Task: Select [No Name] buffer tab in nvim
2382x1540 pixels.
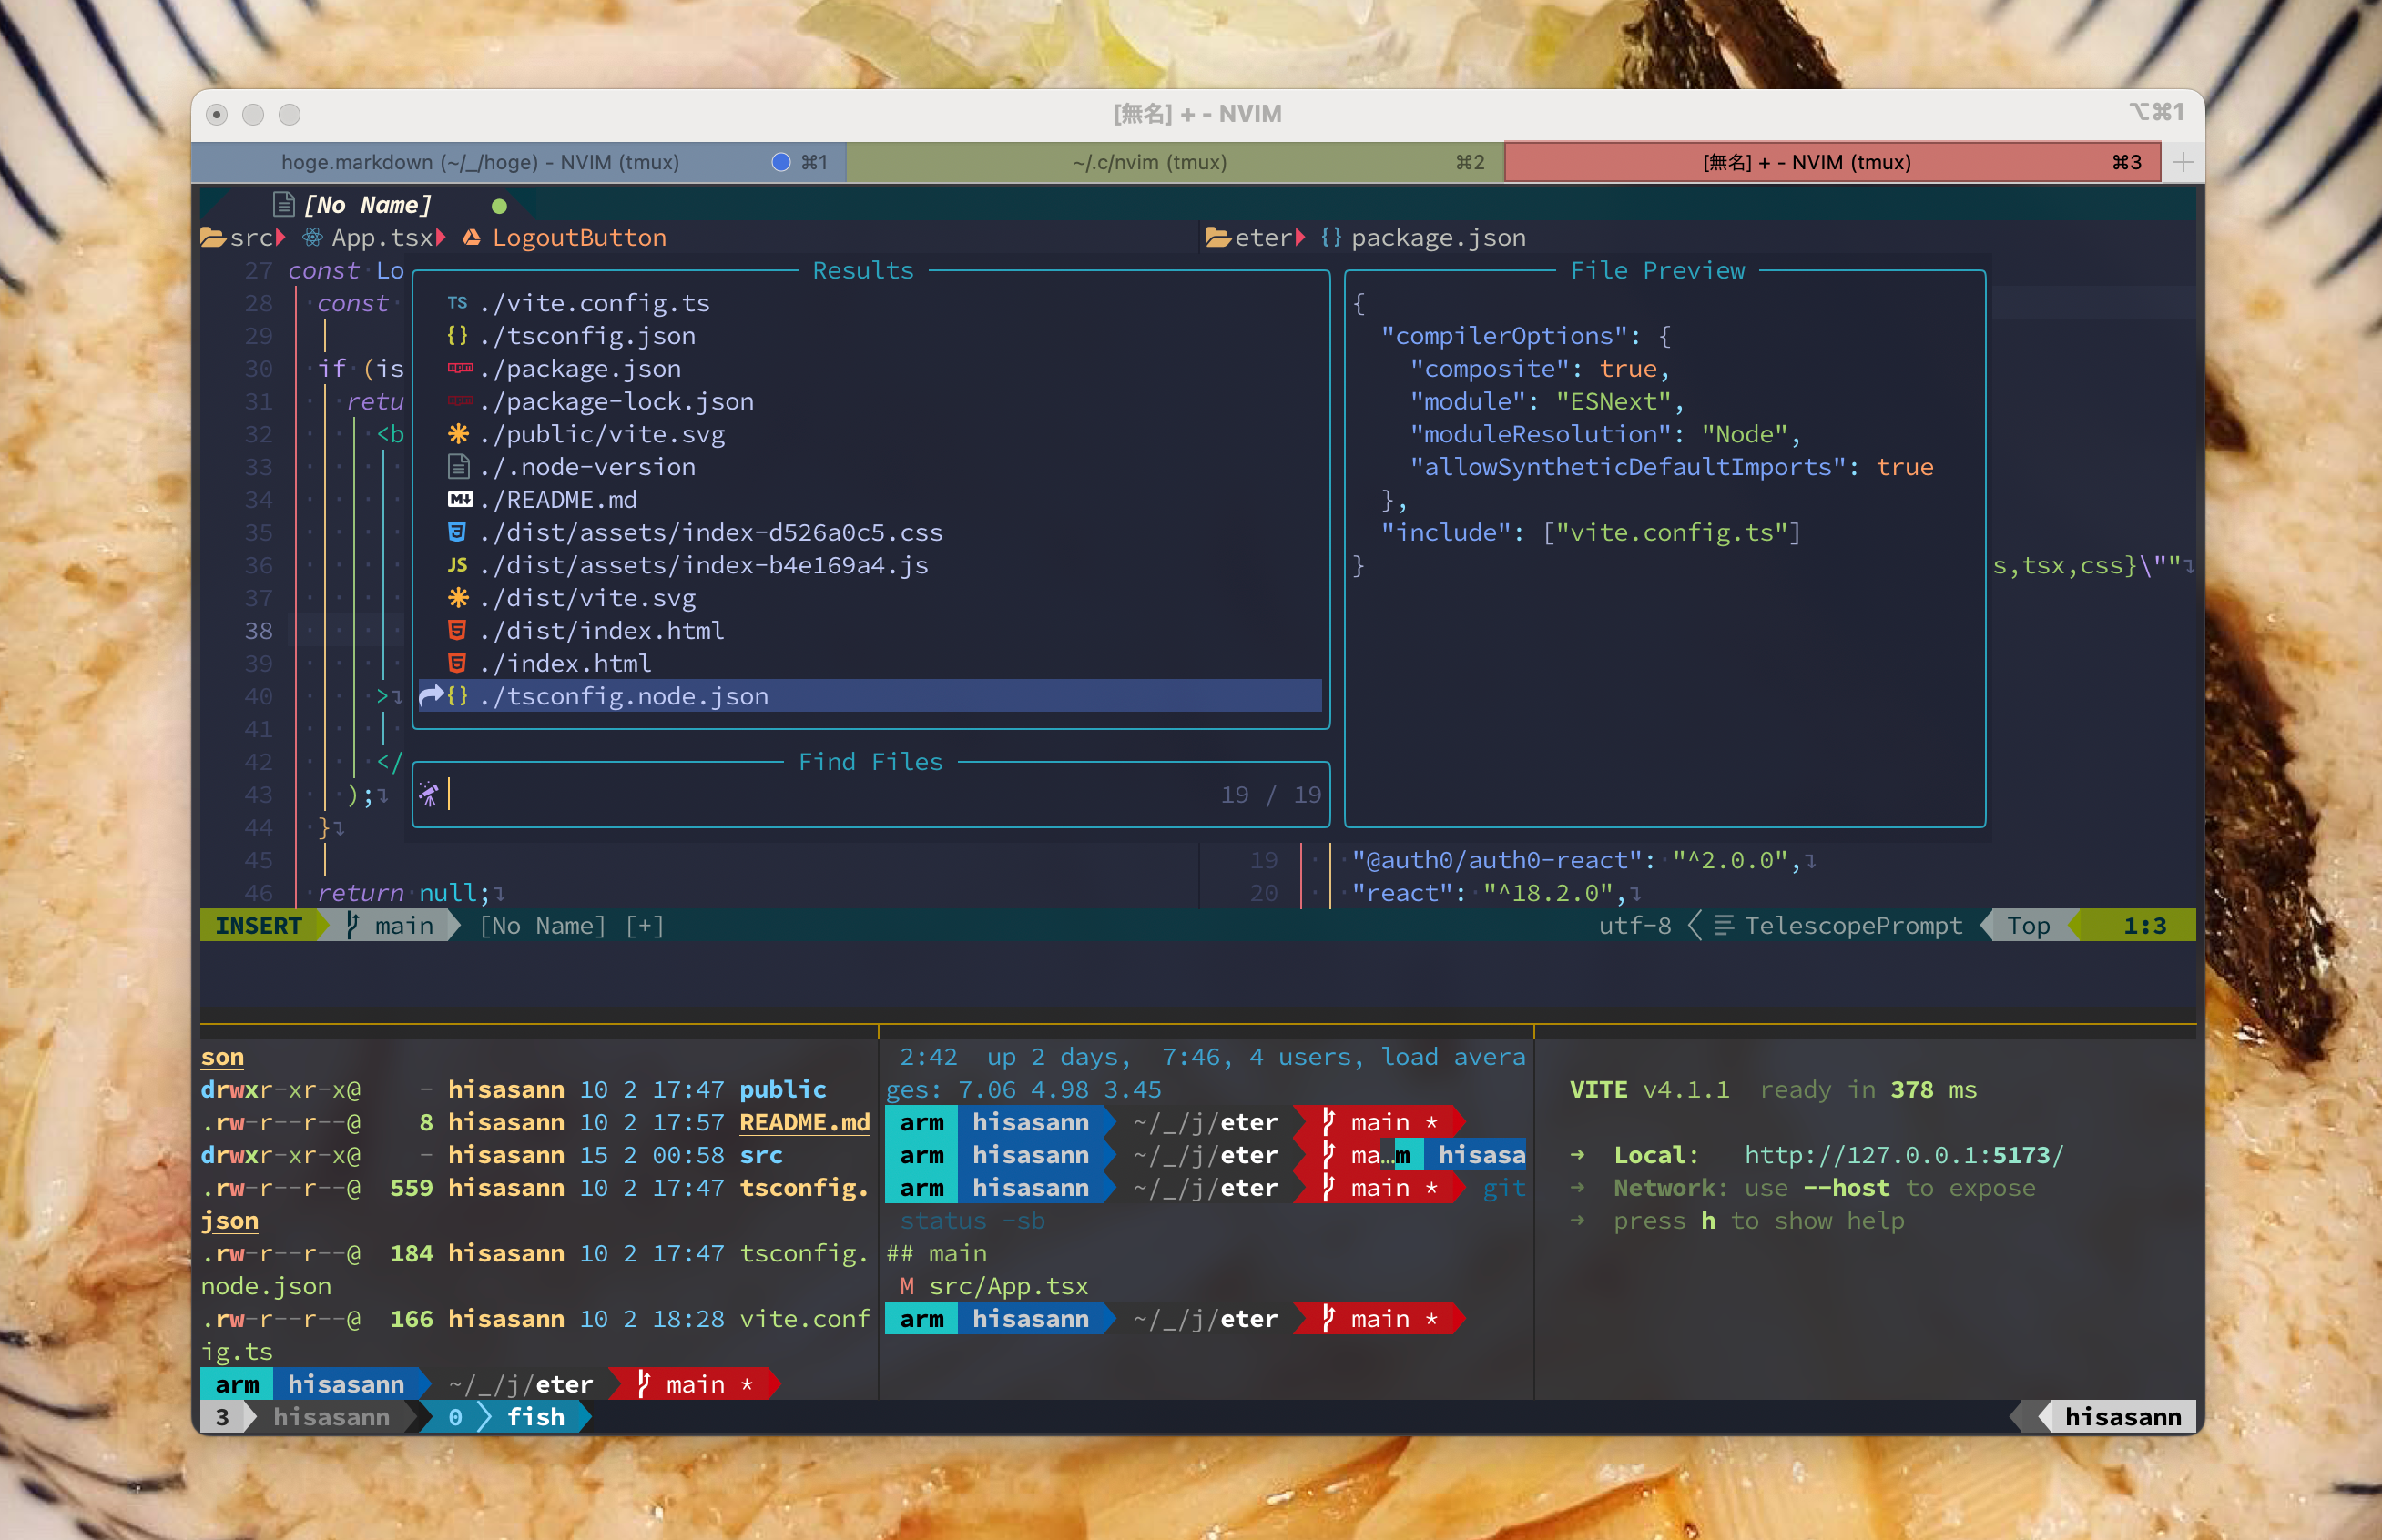Action: pyautogui.click(x=367, y=205)
